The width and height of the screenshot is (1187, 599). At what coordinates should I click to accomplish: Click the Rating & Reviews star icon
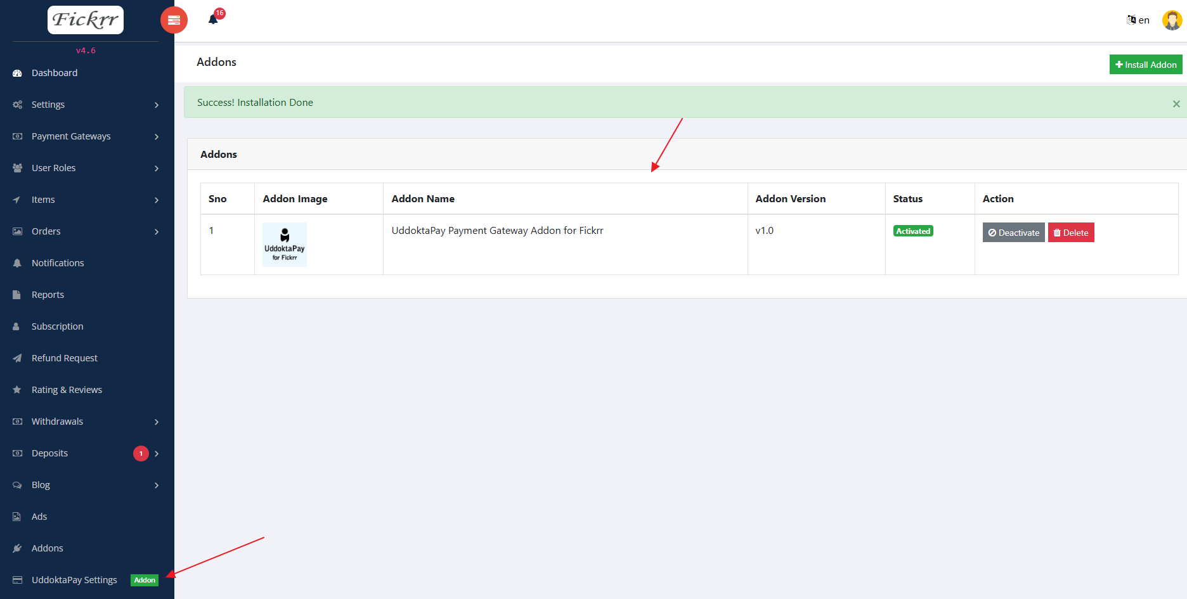point(17,389)
